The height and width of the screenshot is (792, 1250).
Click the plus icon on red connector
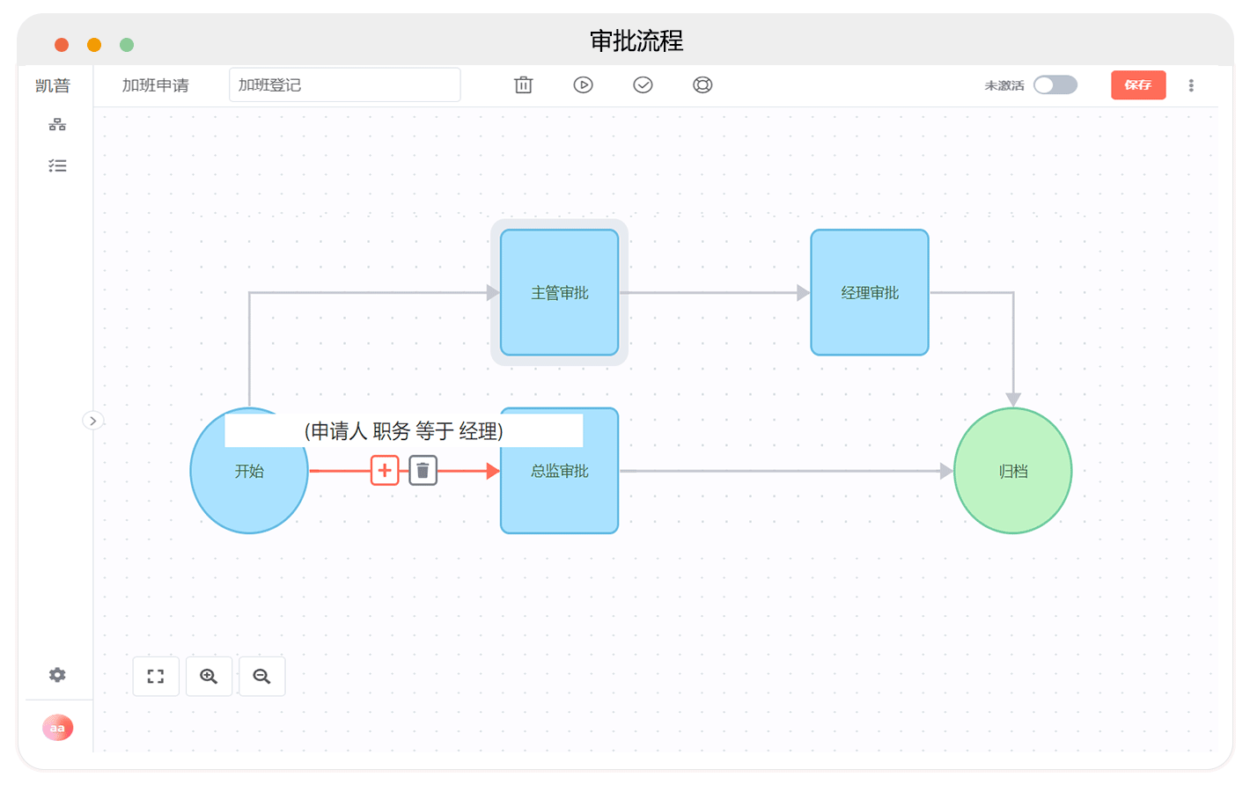point(385,471)
